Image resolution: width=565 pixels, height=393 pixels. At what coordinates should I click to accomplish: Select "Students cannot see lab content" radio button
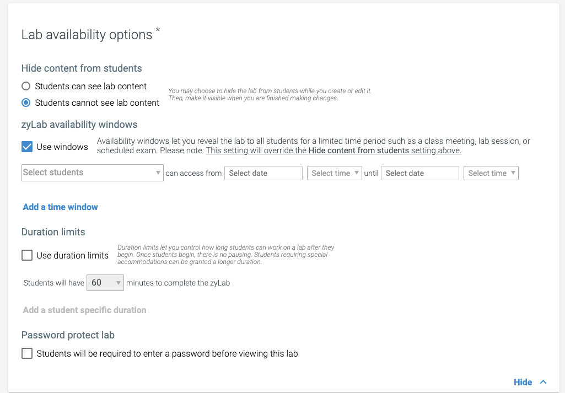[x=26, y=103]
